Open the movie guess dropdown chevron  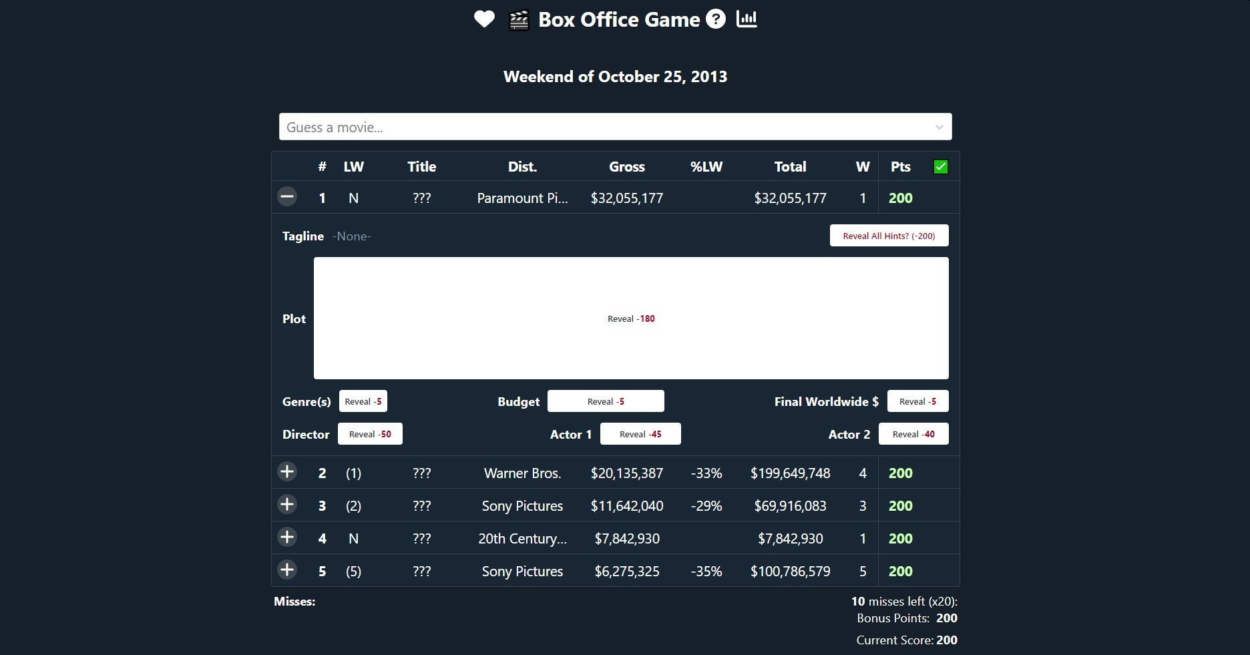click(x=939, y=127)
